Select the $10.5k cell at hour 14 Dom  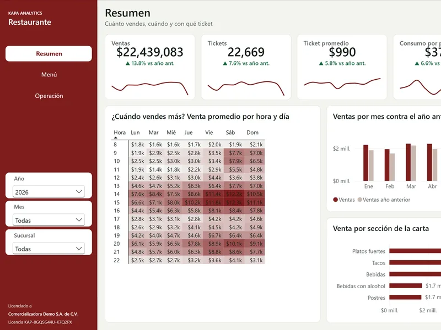tap(255, 194)
